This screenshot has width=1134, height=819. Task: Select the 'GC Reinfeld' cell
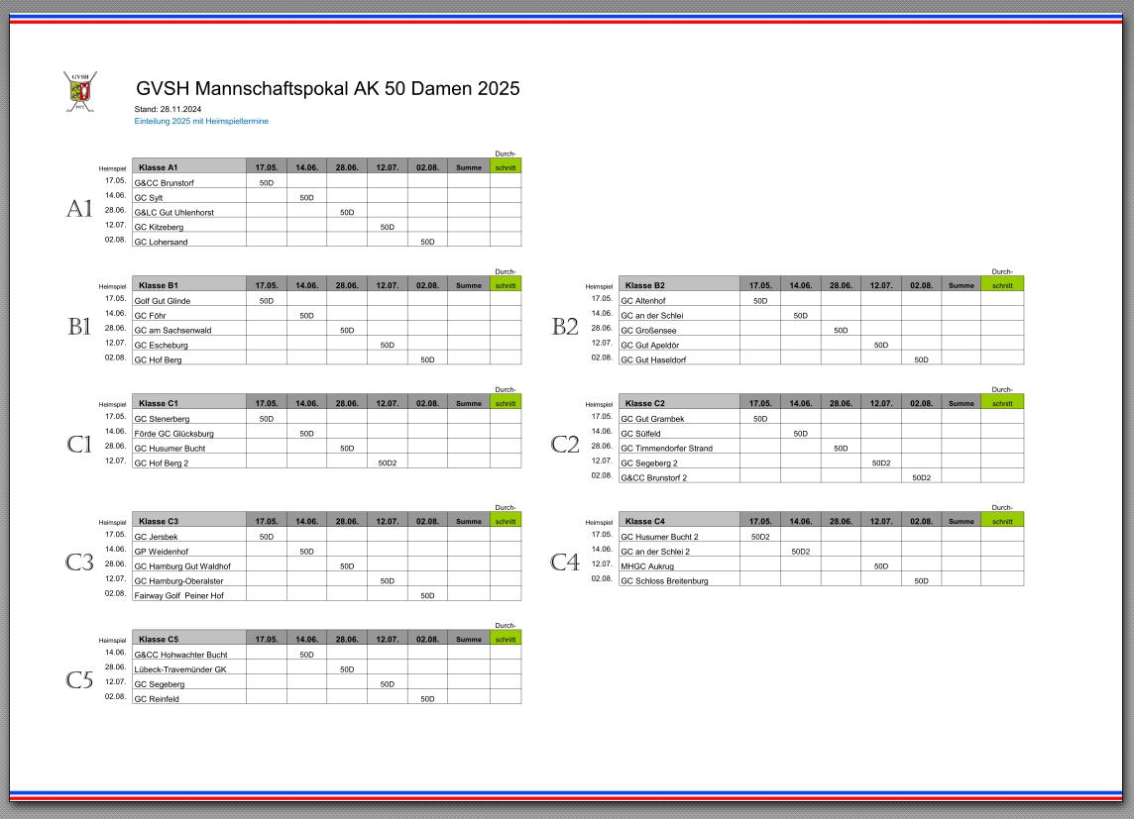(189, 697)
